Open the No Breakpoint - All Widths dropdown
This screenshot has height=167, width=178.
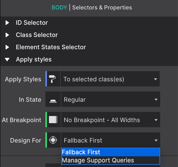tap(111, 120)
